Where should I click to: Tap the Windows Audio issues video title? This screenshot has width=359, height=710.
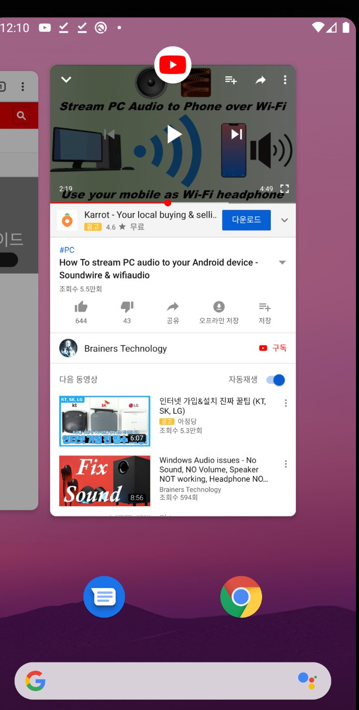point(214,469)
